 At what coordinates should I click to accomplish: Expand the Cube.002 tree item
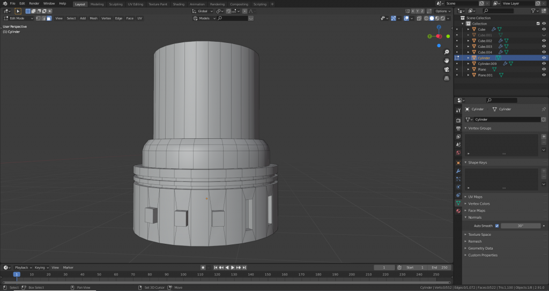click(x=468, y=41)
